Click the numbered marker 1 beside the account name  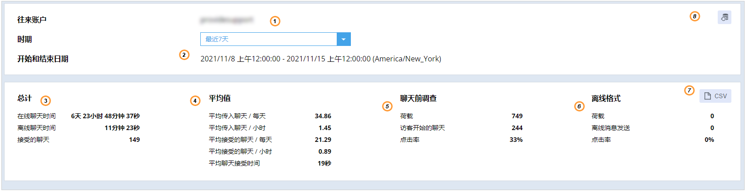pyautogui.click(x=275, y=21)
